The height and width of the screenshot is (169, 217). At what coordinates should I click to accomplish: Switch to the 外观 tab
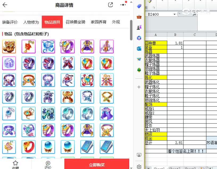tap(116, 22)
